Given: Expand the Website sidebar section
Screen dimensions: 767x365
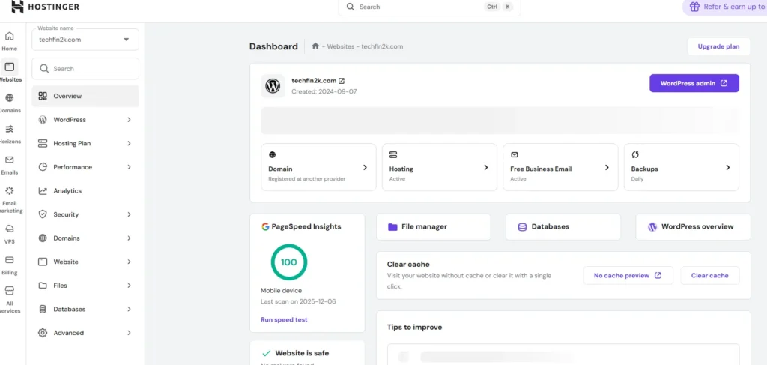Looking at the screenshot, I should click(129, 262).
